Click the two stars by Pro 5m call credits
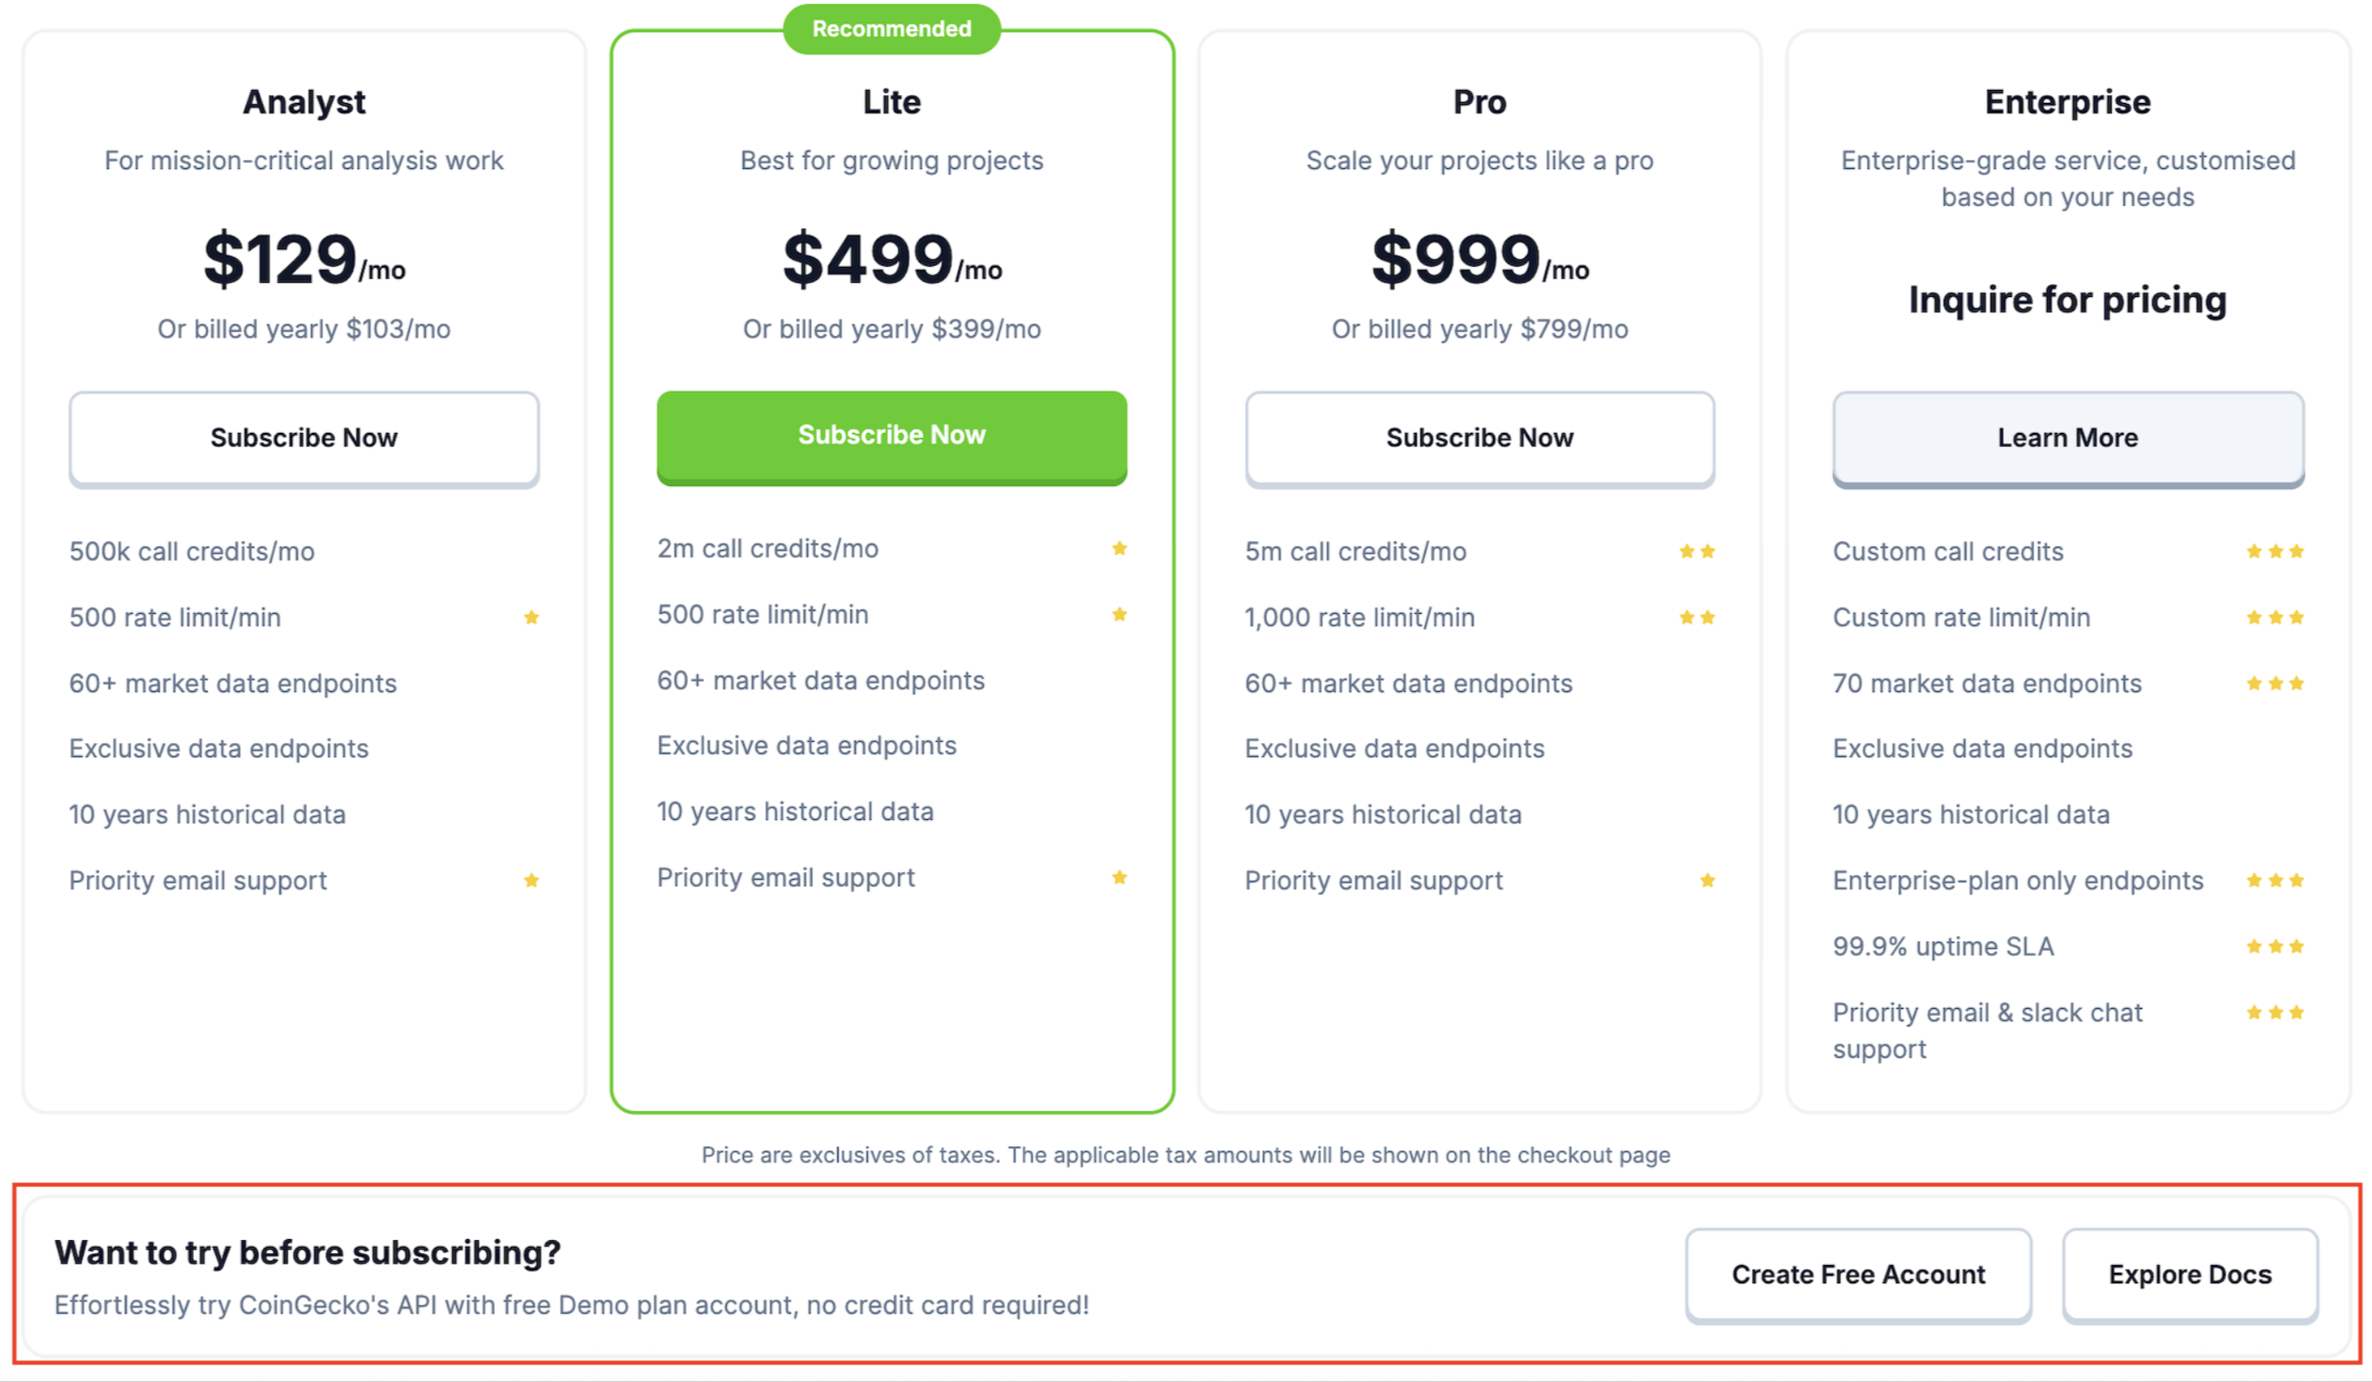2372x1382 pixels. [1697, 552]
